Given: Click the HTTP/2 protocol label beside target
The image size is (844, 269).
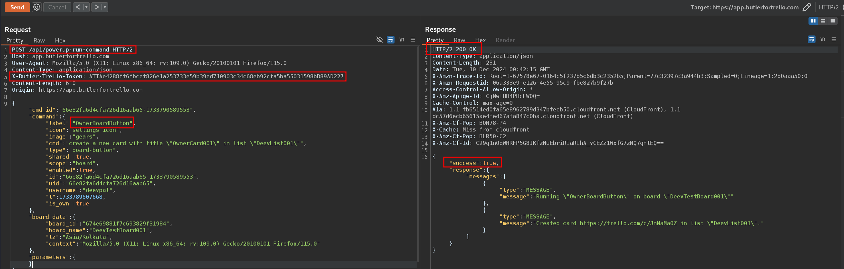Looking at the screenshot, I should [829, 7].
